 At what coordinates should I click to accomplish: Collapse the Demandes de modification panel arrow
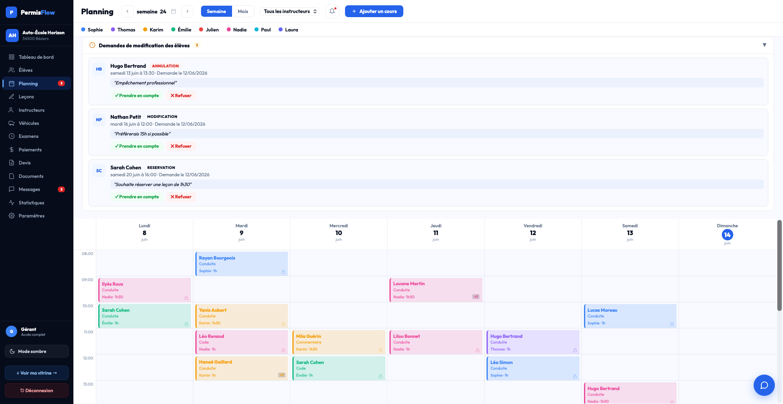click(x=765, y=45)
